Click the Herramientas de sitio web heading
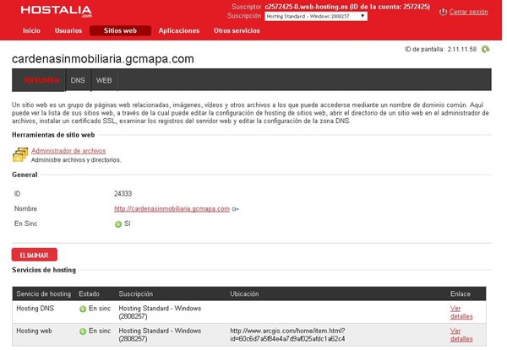Viewport: 507px width, 350px height. [x=53, y=135]
